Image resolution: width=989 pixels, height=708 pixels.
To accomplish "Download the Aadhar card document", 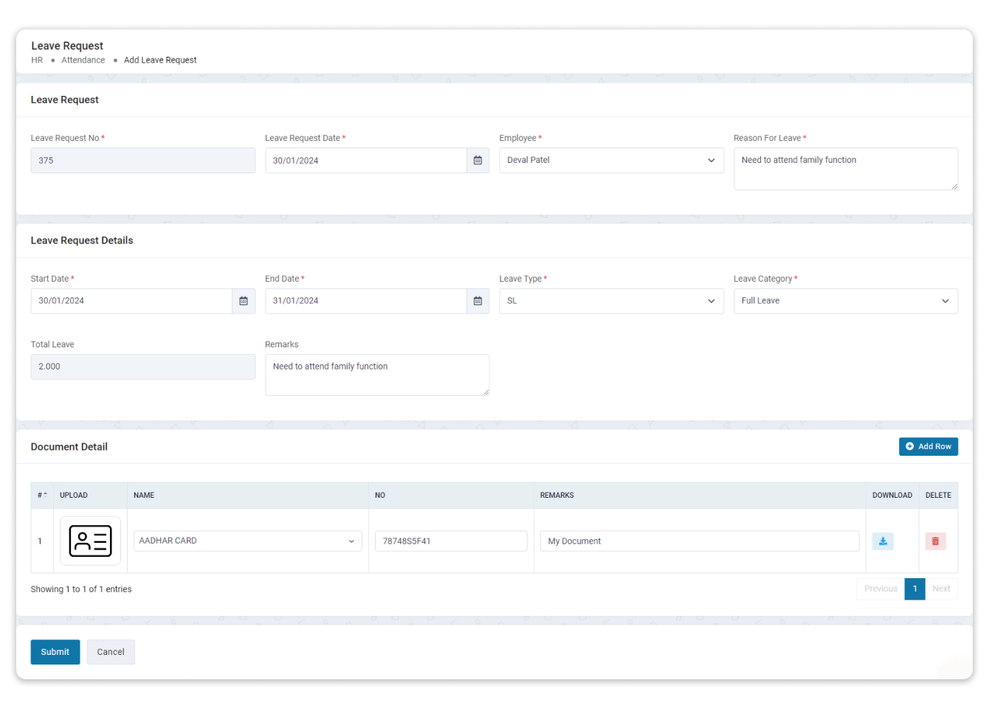I will pos(883,541).
